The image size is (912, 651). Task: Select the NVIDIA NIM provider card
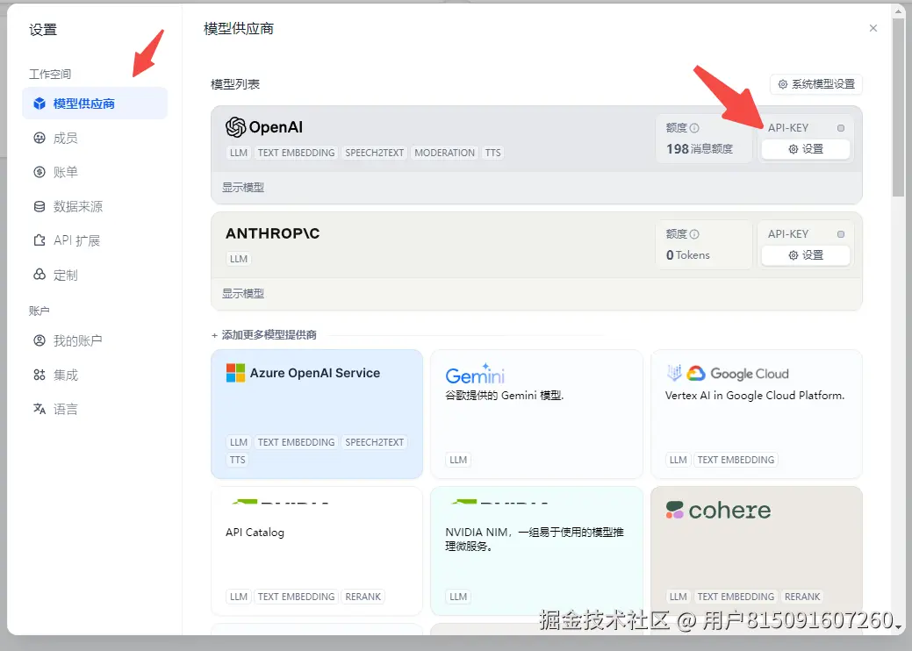click(x=536, y=551)
